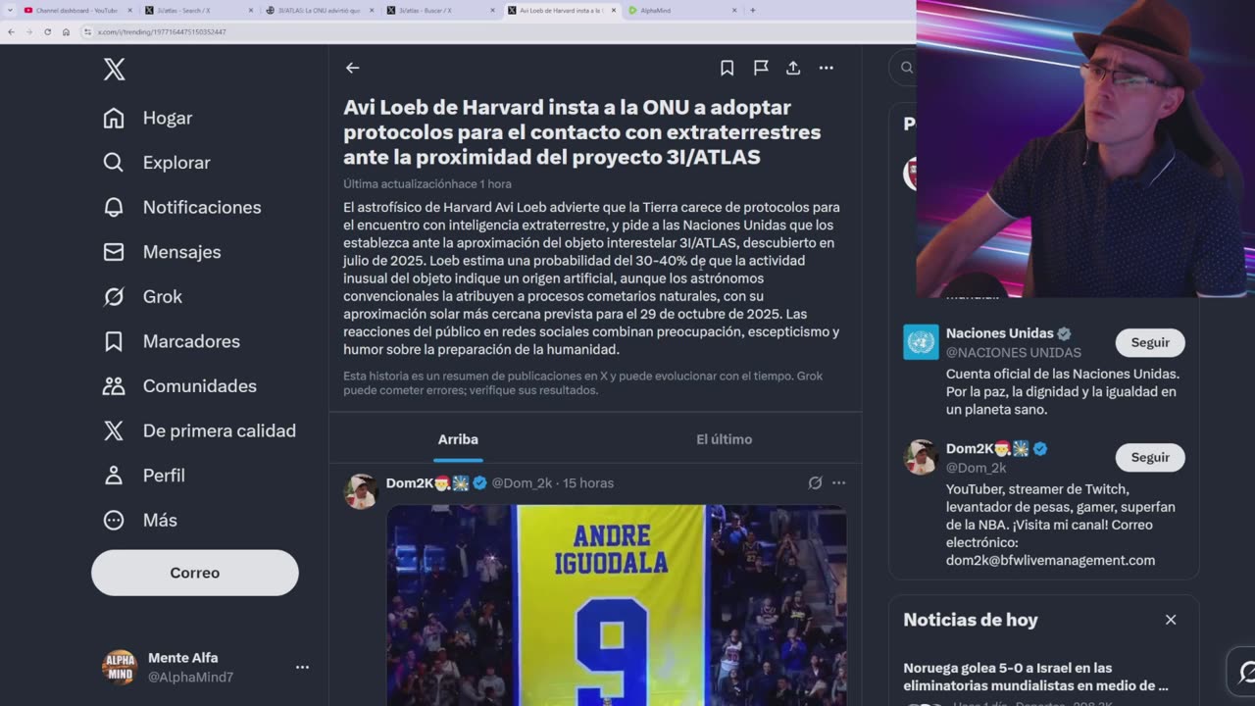Click the verified badge next to Naciones Unidas

(x=1064, y=333)
